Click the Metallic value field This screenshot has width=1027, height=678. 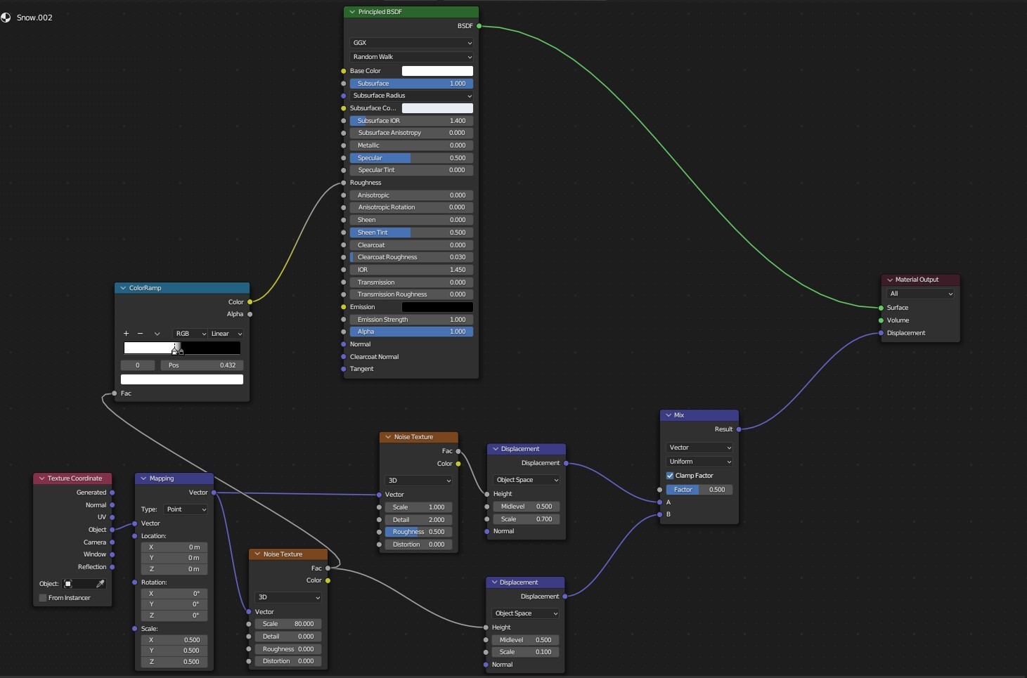point(411,145)
